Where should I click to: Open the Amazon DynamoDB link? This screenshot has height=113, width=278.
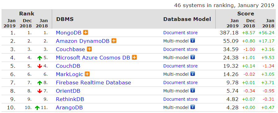tap(83, 41)
